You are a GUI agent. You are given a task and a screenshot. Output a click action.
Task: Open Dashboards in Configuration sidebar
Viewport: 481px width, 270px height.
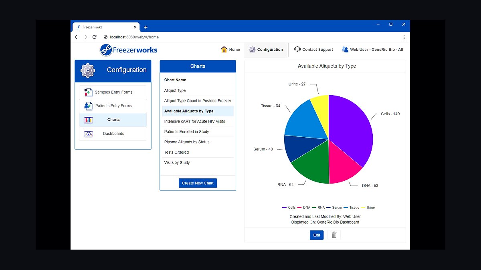click(x=113, y=134)
